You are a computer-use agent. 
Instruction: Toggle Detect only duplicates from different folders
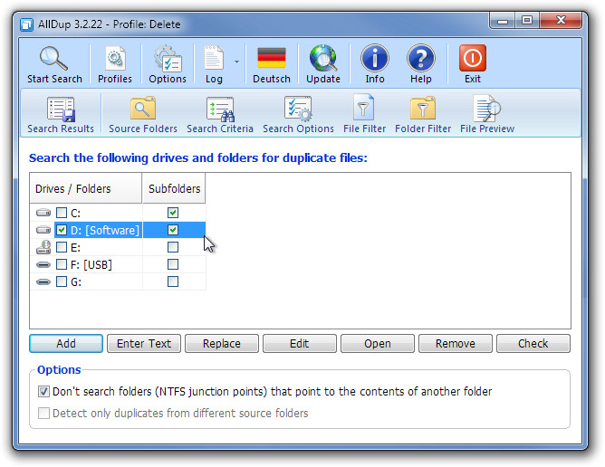[x=43, y=413]
